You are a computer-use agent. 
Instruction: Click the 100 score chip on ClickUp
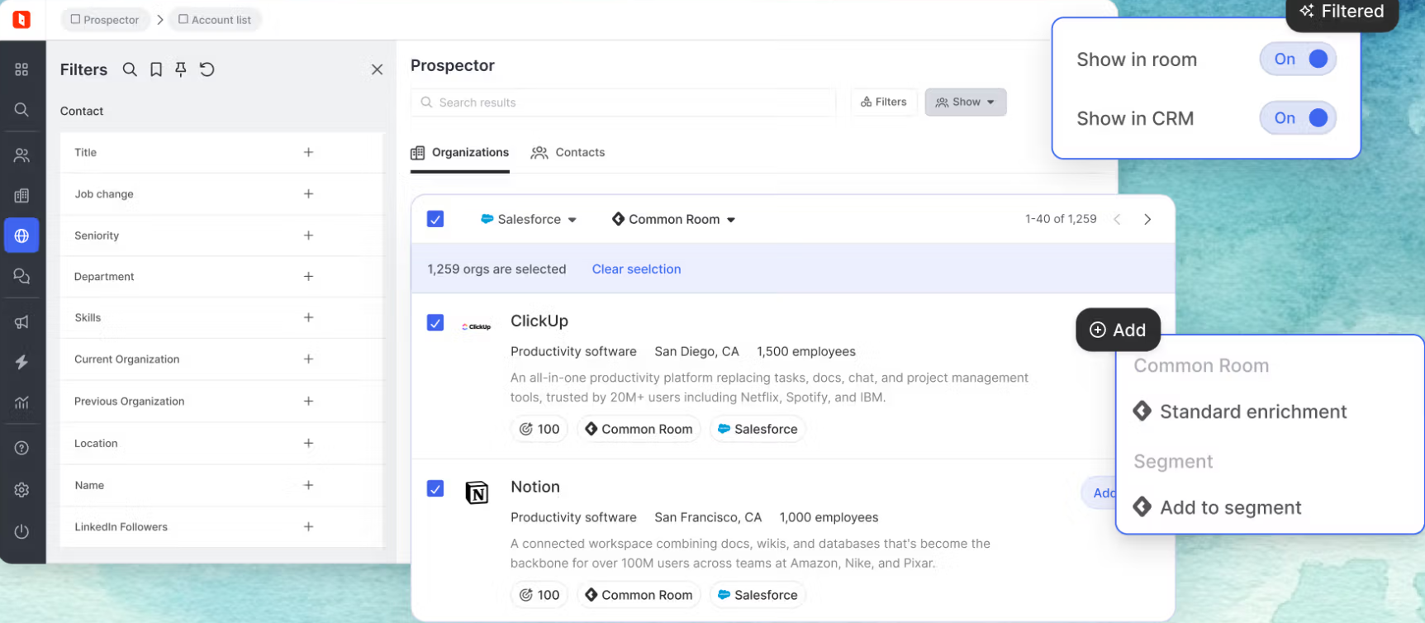[x=539, y=429]
